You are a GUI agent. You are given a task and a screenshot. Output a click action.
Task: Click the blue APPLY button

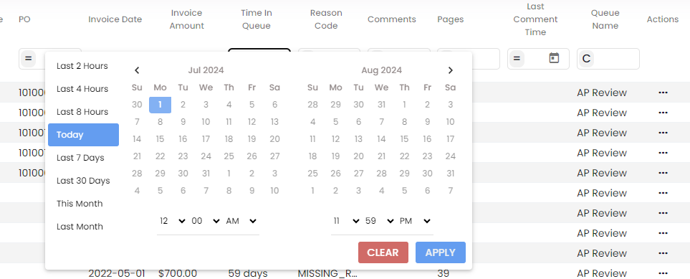pos(441,252)
